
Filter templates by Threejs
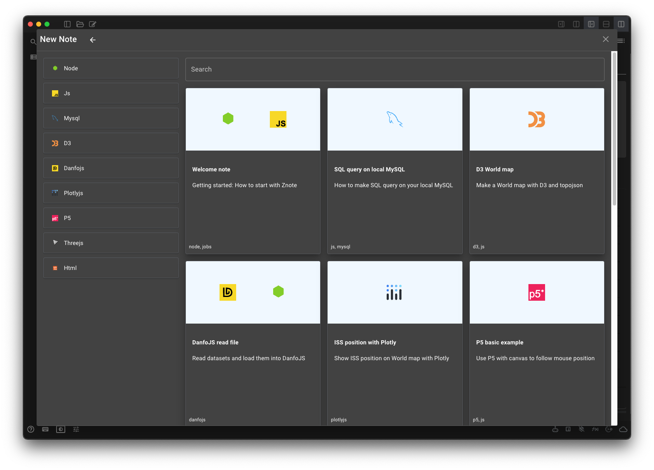pyautogui.click(x=111, y=243)
